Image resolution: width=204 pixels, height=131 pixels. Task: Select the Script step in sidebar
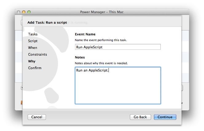click(x=33, y=41)
